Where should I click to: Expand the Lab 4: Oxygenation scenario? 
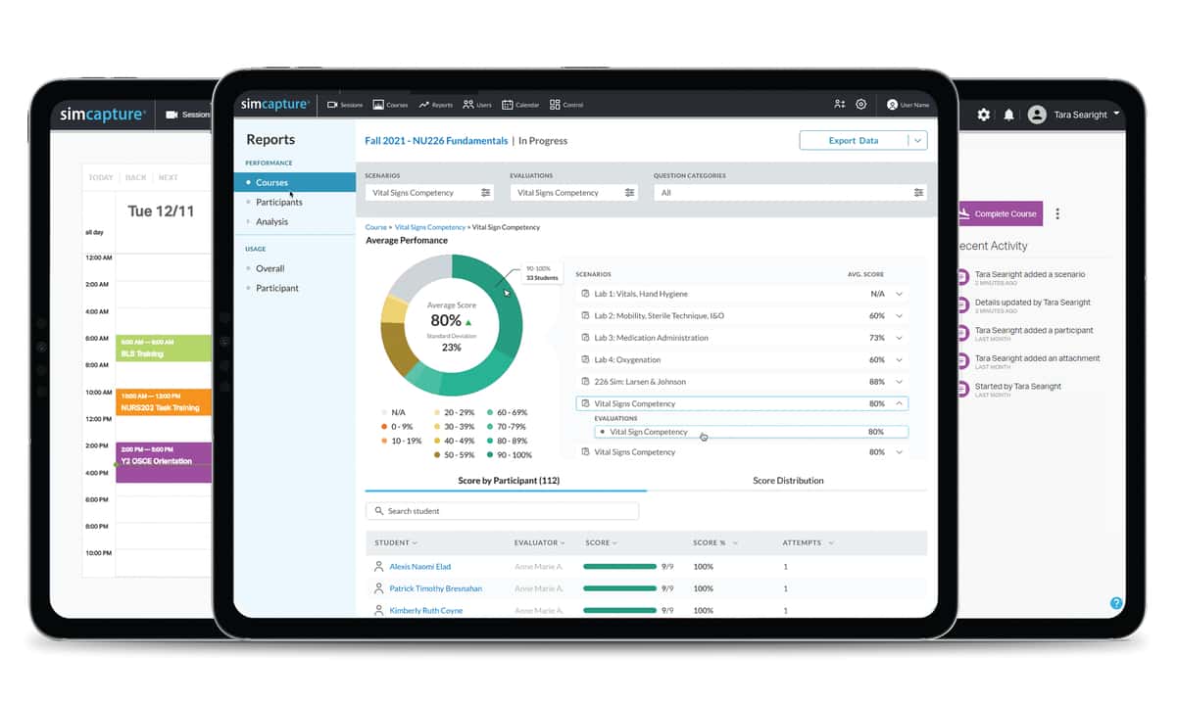tap(899, 360)
